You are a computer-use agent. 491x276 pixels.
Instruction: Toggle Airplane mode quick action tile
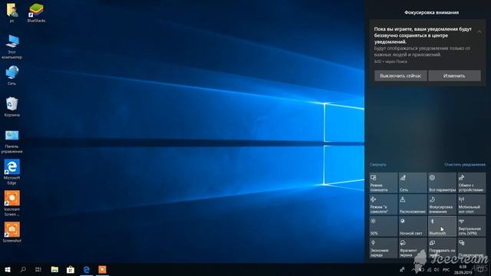click(x=384, y=205)
